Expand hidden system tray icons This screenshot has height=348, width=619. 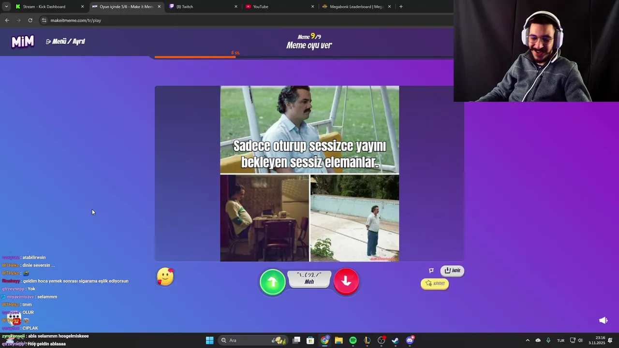coord(528,340)
